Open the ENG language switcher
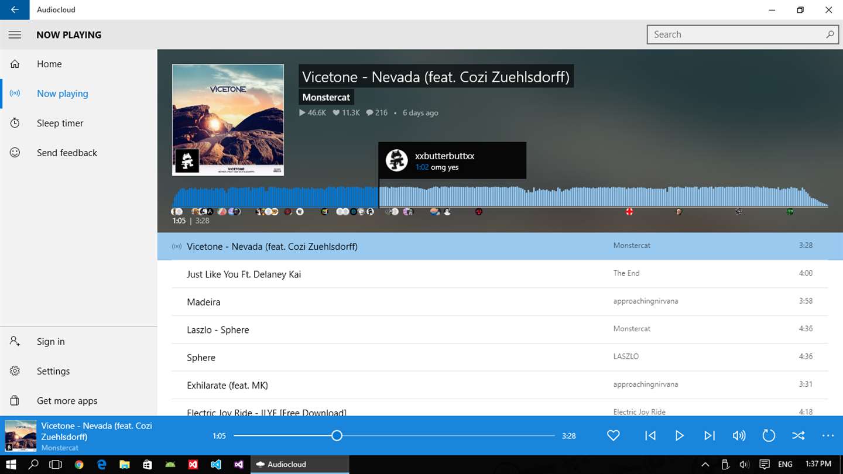843x474 pixels. 785,465
